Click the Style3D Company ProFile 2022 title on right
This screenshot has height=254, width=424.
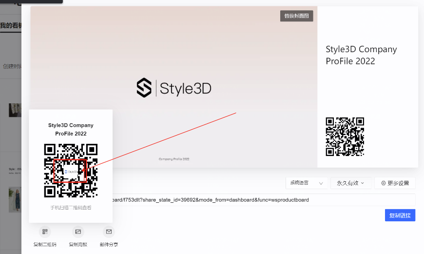coord(361,55)
